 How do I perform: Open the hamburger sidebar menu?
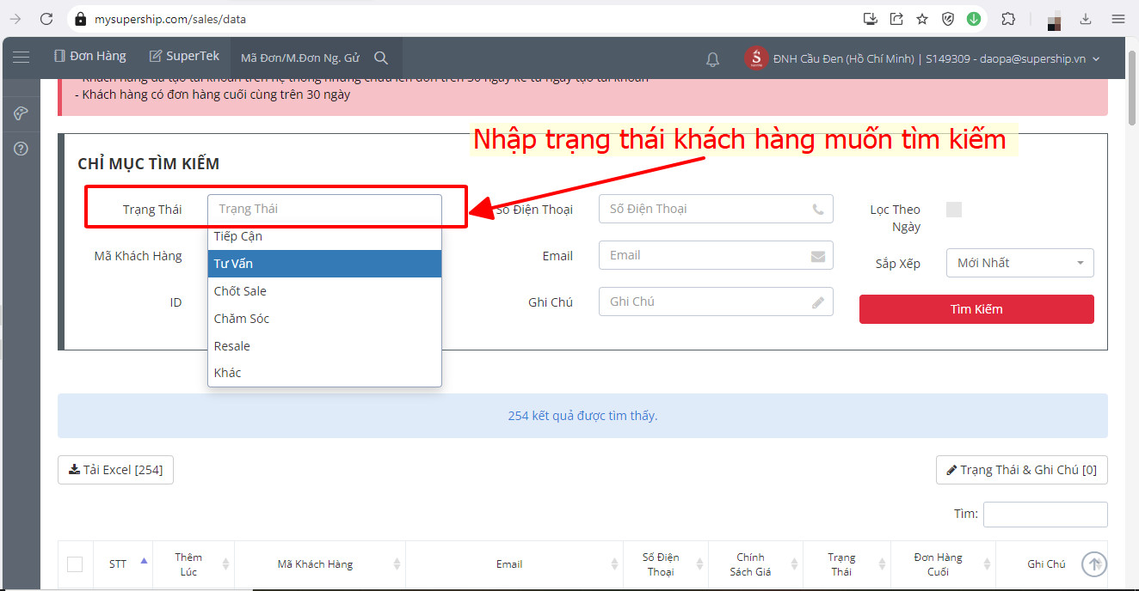(22, 57)
